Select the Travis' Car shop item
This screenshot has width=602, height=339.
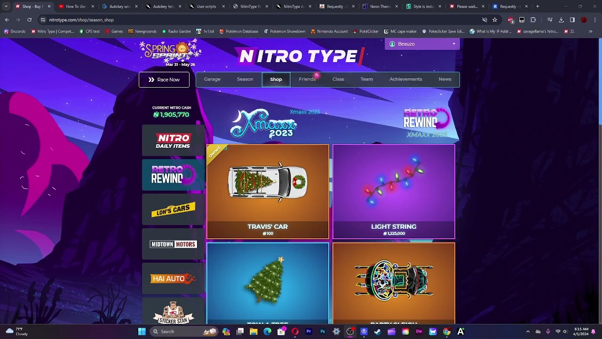(x=268, y=192)
